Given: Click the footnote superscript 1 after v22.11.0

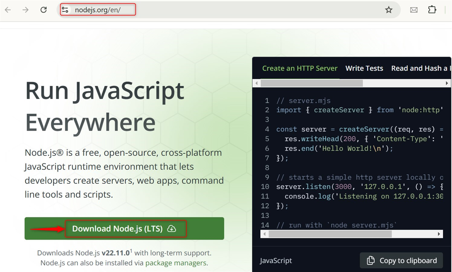Looking at the screenshot, I should [x=131, y=251].
